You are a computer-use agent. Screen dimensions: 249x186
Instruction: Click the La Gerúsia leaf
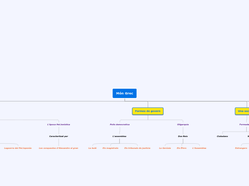click(x=165, y=148)
